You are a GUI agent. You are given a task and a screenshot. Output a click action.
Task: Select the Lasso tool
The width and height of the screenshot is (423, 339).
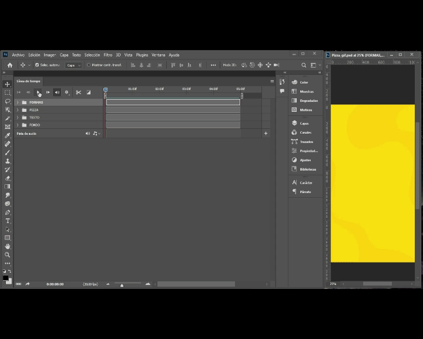pyautogui.click(x=7, y=101)
